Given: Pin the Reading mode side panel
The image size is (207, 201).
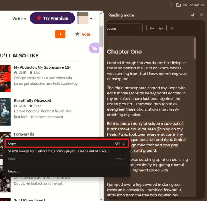Looking at the screenshot, I should 193,15.
